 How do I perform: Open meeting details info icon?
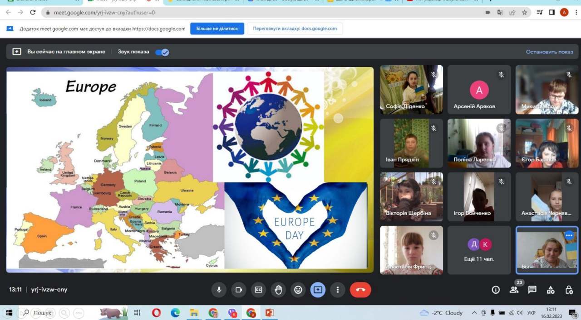click(x=496, y=290)
